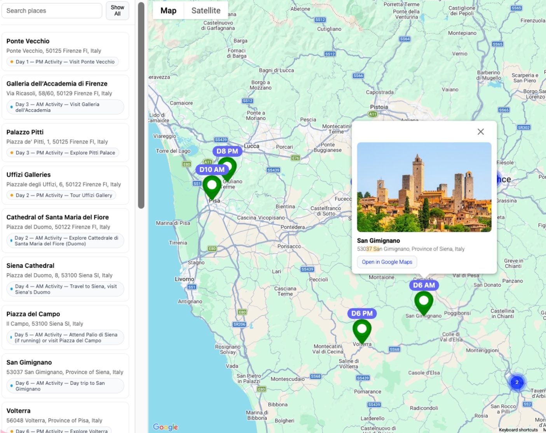This screenshot has width=546, height=433.
Task: Click the address text in San Gimignano popup
Action: click(x=411, y=249)
